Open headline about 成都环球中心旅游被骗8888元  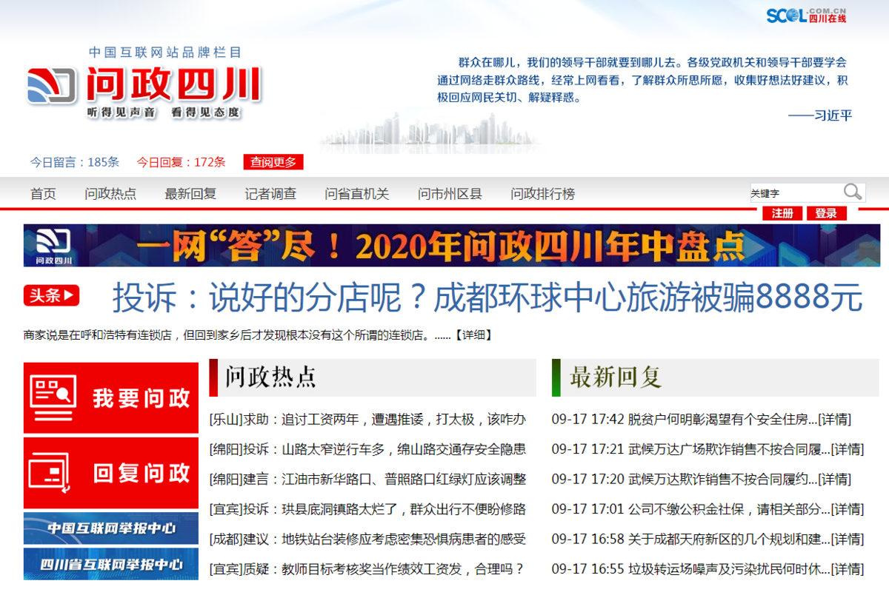[x=487, y=297]
